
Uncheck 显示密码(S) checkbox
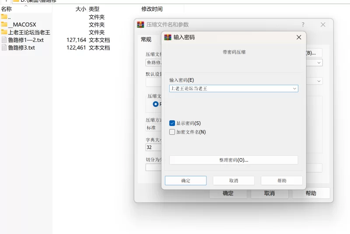pyautogui.click(x=172, y=123)
